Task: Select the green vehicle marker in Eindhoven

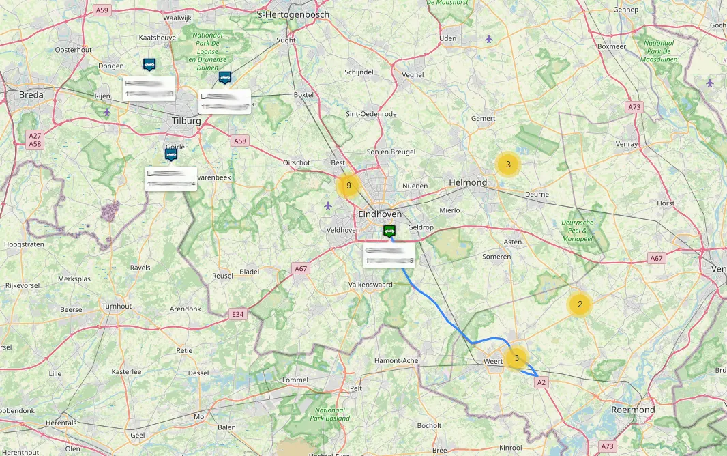Action: click(x=389, y=231)
